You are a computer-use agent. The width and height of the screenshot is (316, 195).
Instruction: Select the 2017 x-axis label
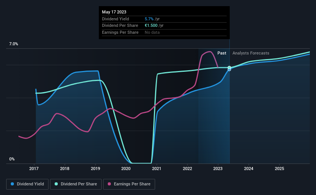coord(34,169)
